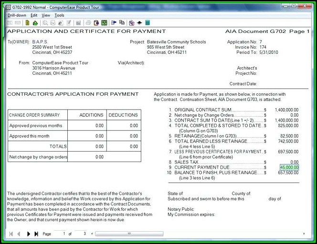Click the magnifying glass zoom icon

coord(45,23)
